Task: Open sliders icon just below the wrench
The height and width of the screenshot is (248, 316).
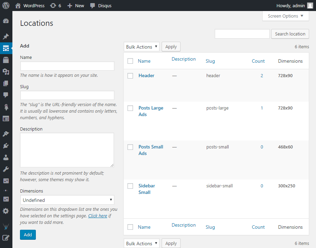Action: [x=6, y=181]
